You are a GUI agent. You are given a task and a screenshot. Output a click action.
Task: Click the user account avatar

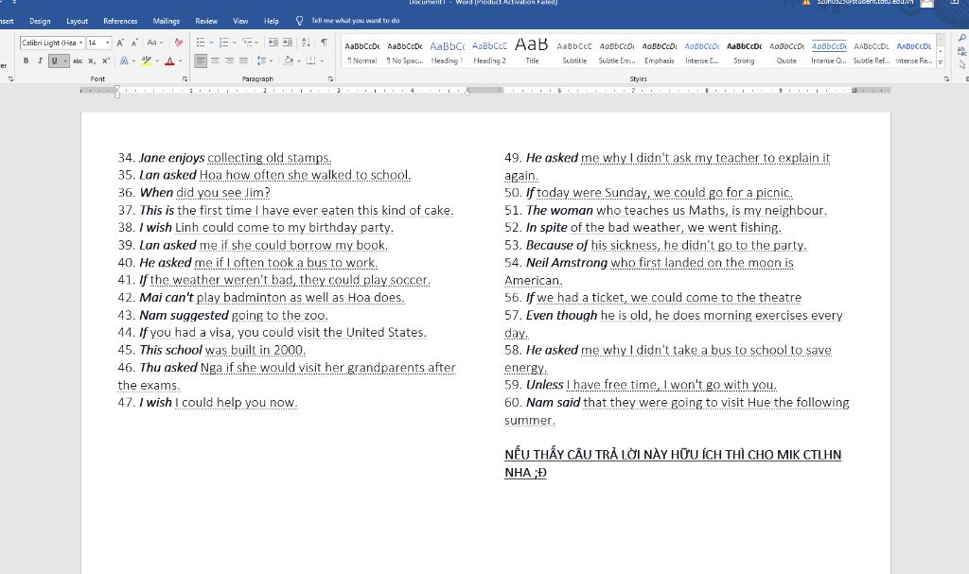[927, 3]
